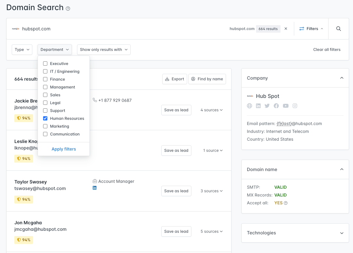Click Jon Mcgaha's 94% confidence badge
The image size is (353, 253).
coord(24,240)
